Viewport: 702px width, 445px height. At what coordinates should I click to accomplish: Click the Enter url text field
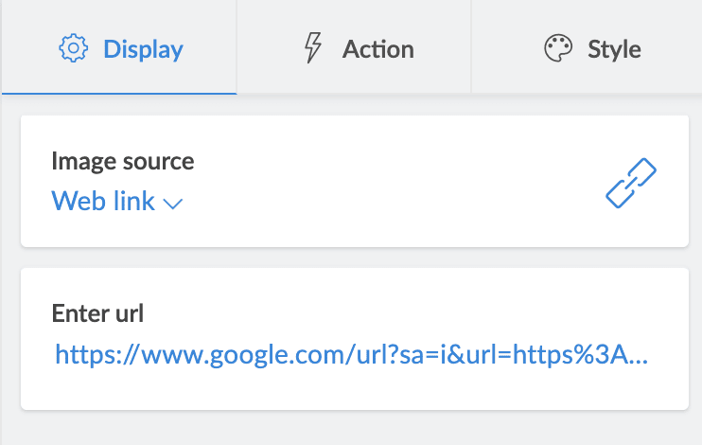[352, 355]
